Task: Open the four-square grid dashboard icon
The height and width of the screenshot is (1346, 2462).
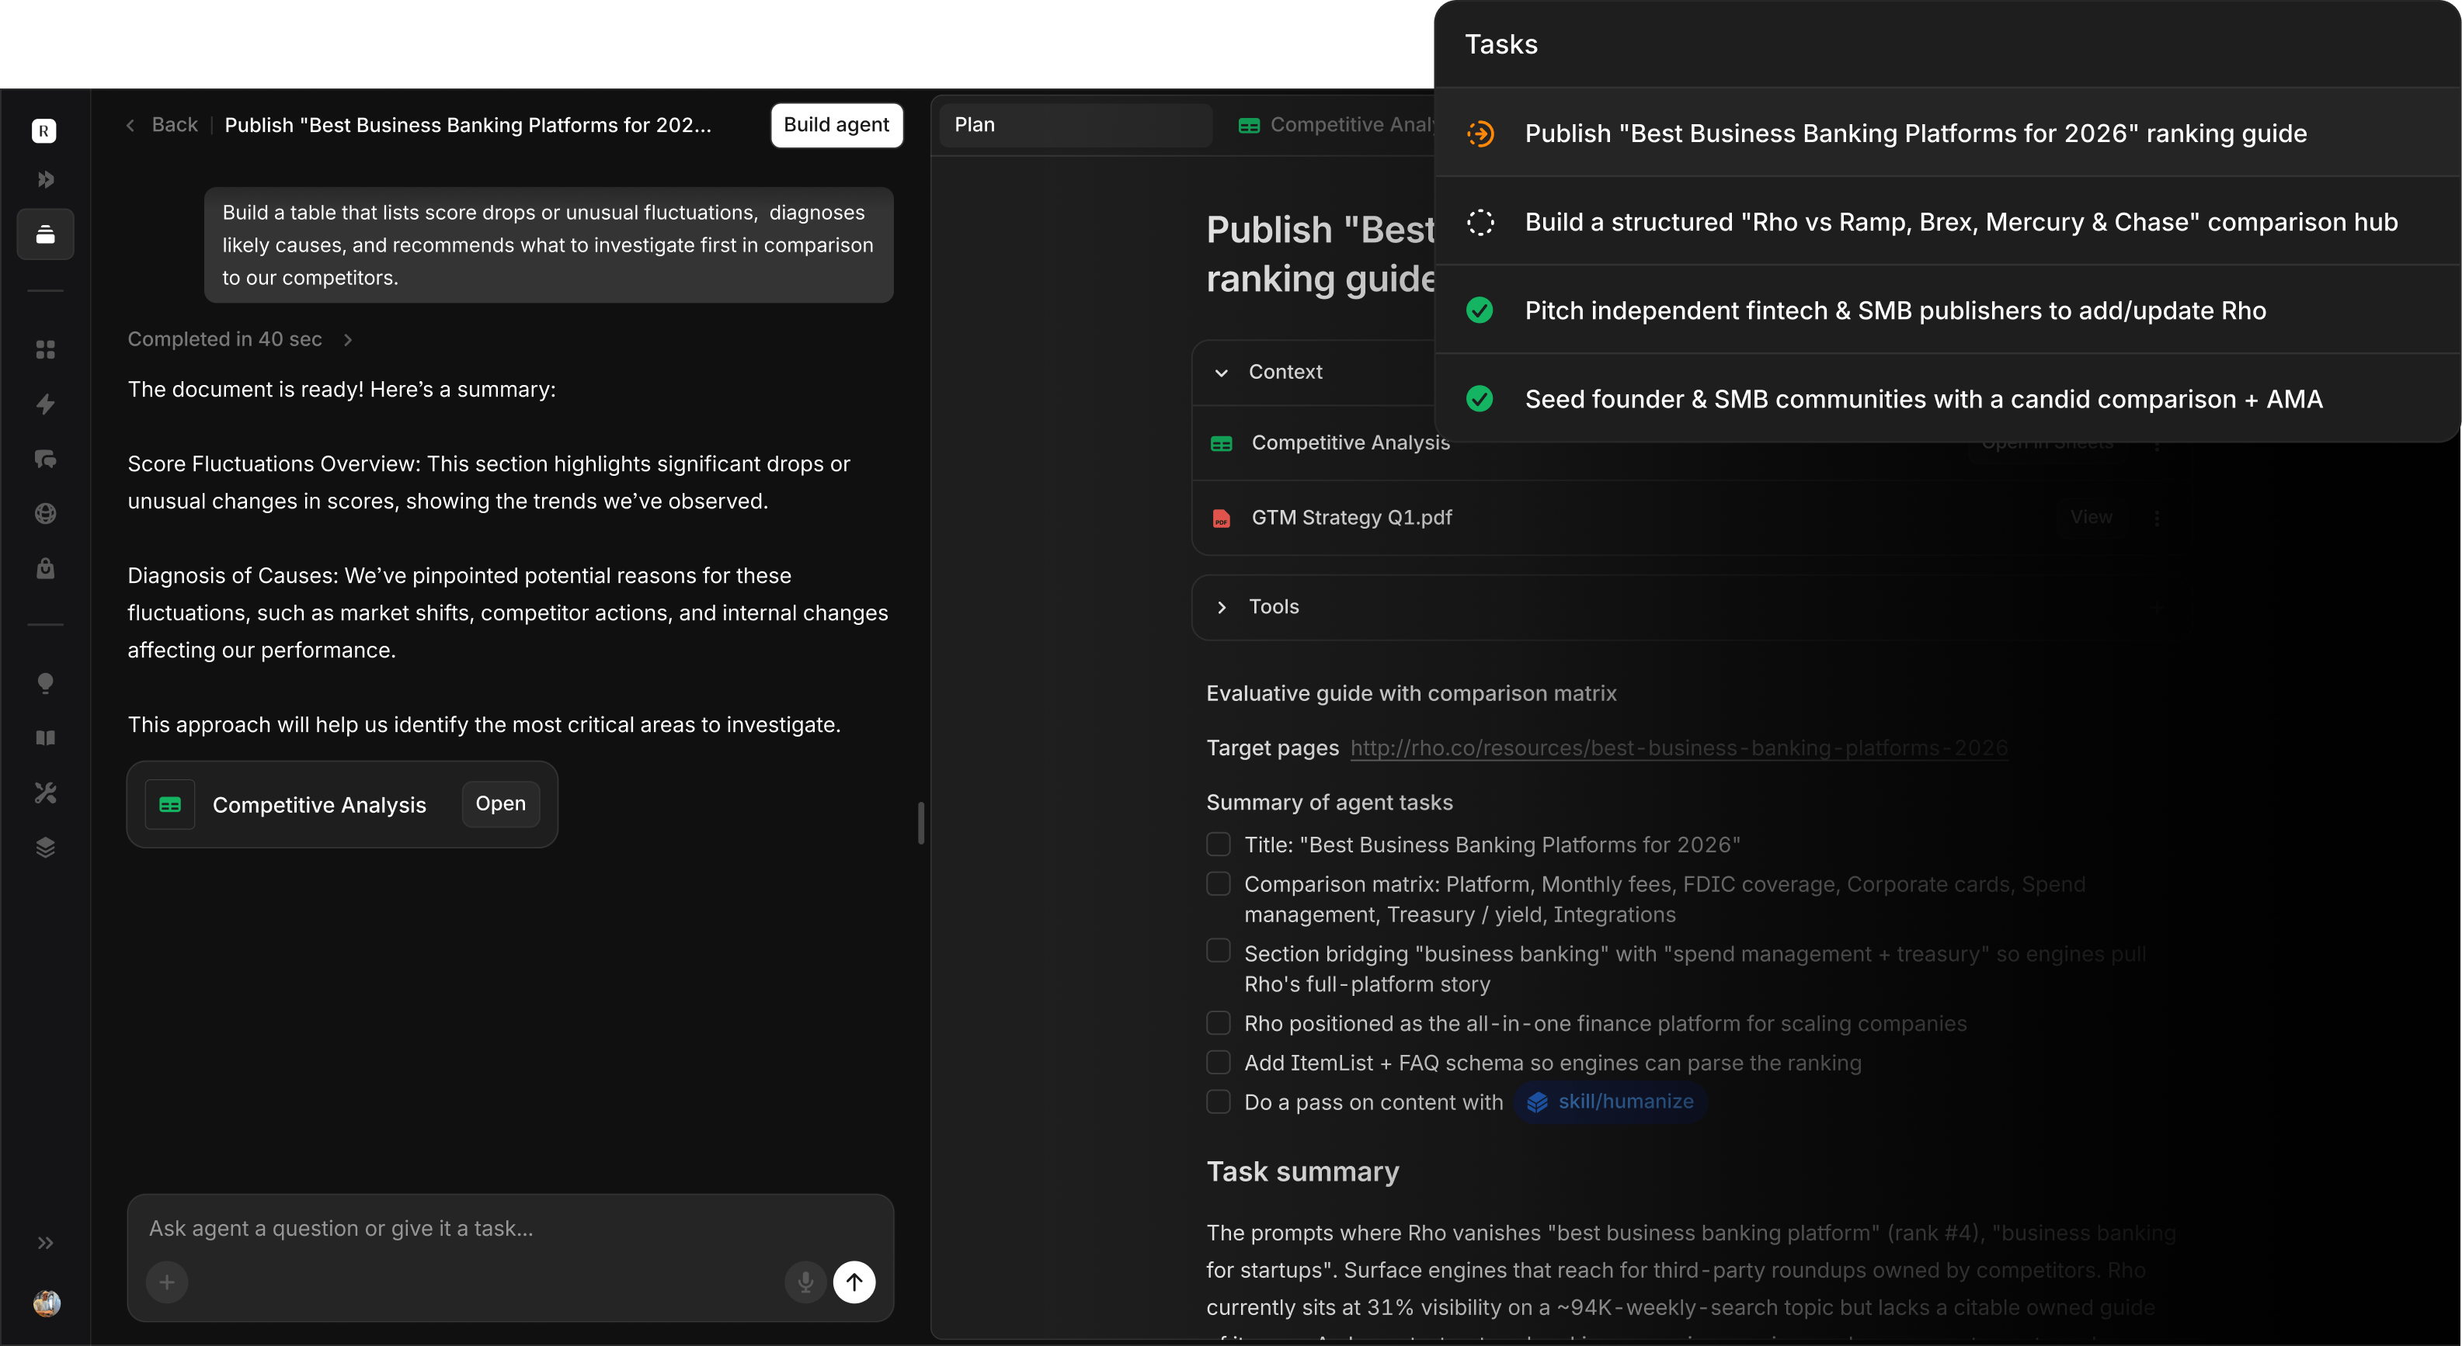Action: tap(45, 349)
